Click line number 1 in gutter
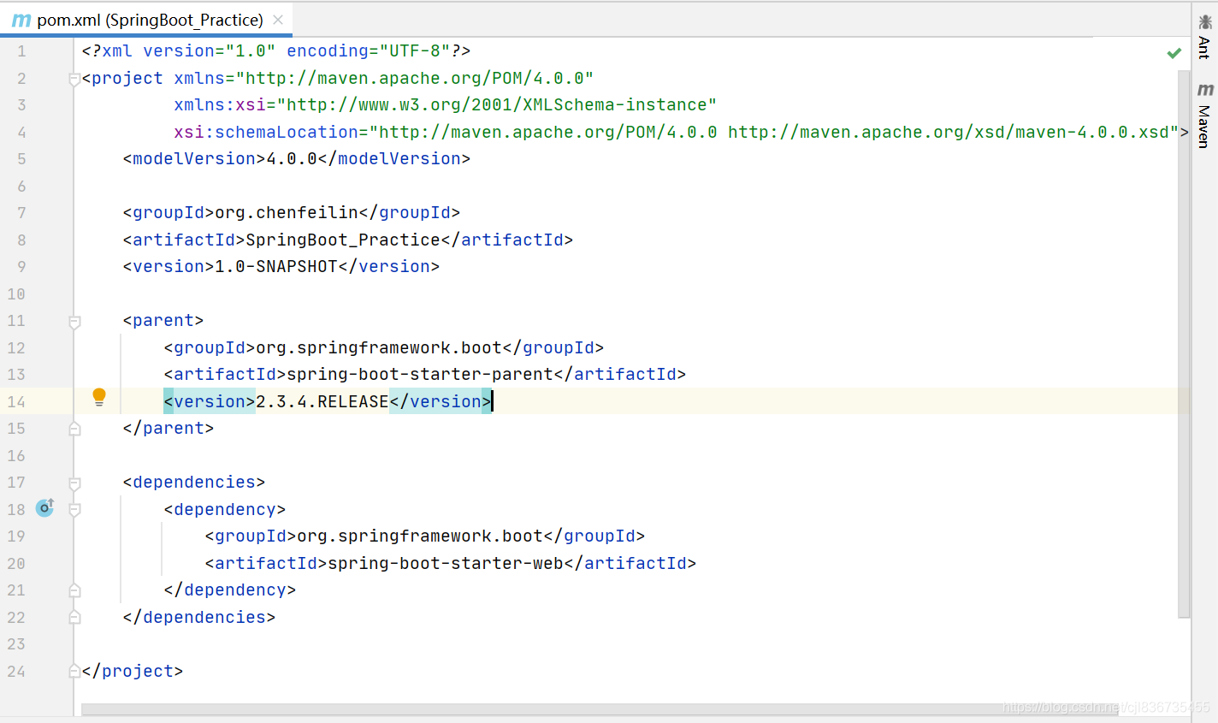This screenshot has height=723, width=1218. (21, 51)
